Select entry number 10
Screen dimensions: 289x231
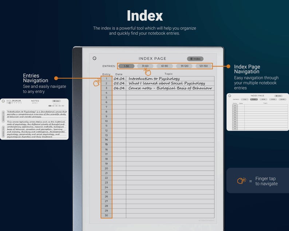tap(106, 121)
